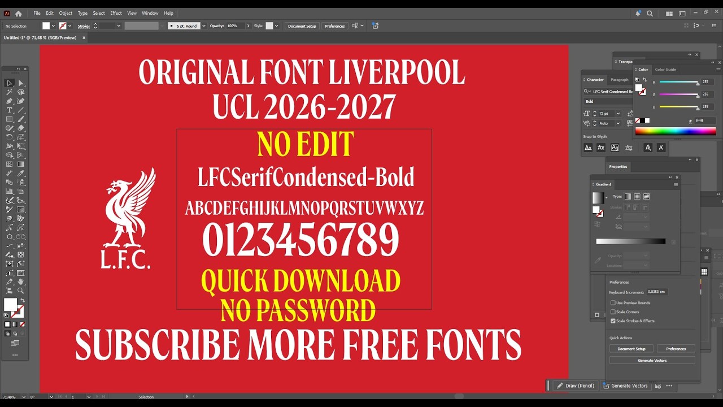Open Color panel hamburger menu
Image resolution: width=723 pixels, height=407 pixels.
click(718, 70)
